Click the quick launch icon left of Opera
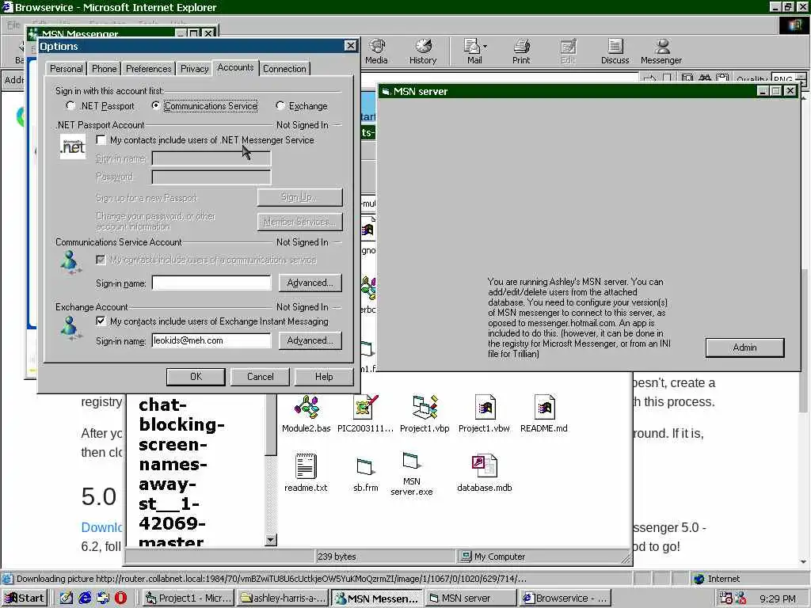The width and height of the screenshot is (811, 608). (103, 598)
